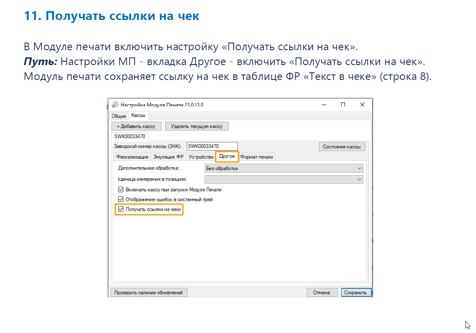Open the Фискализация tab
The width and height of the screenshot is (476, 333).
tap(132, 157)
